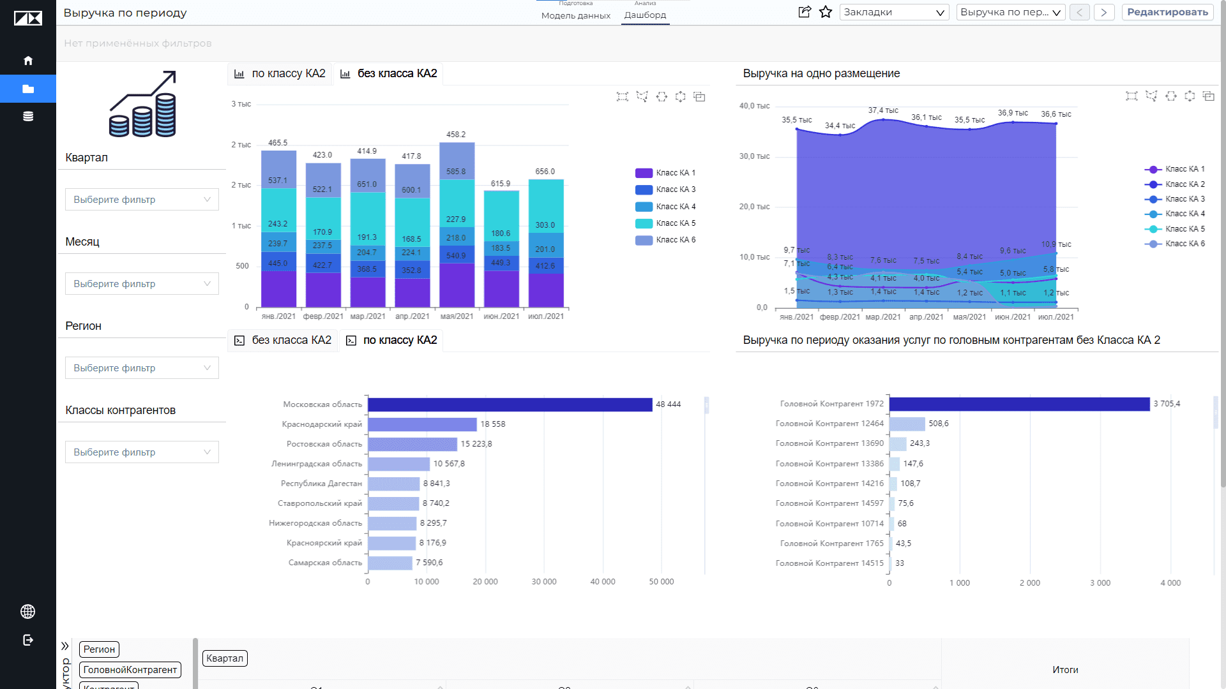
Task: Go to Home via the sidebar house icon
Action: point(28,61)
